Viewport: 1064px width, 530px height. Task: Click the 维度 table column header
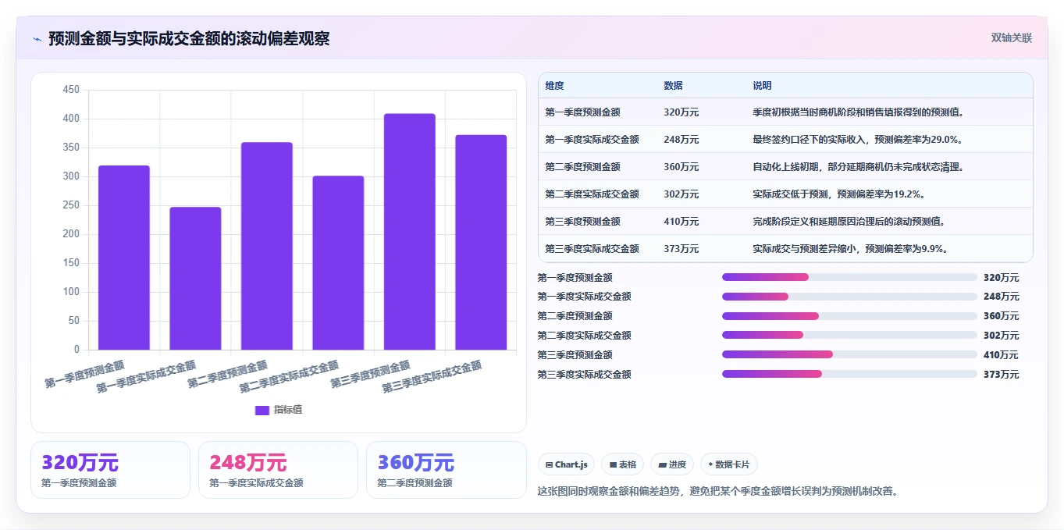555,86
